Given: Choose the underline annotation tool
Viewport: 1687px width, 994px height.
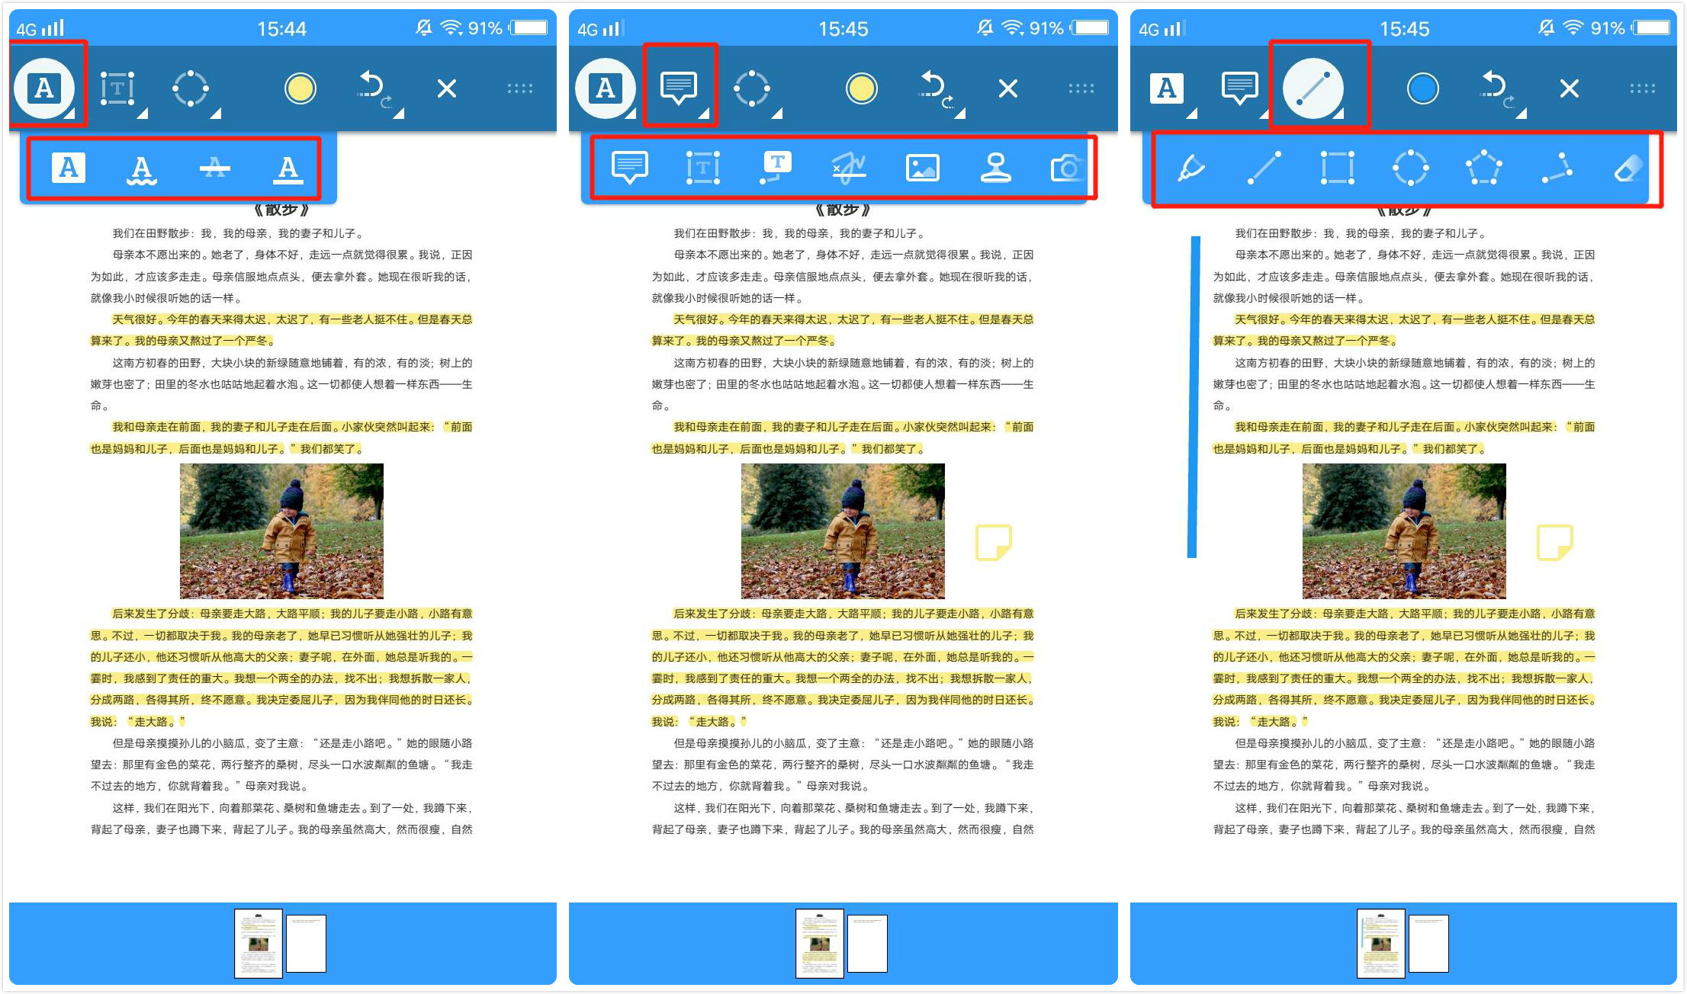Looking at the screenshot, I should pos(288,167).
